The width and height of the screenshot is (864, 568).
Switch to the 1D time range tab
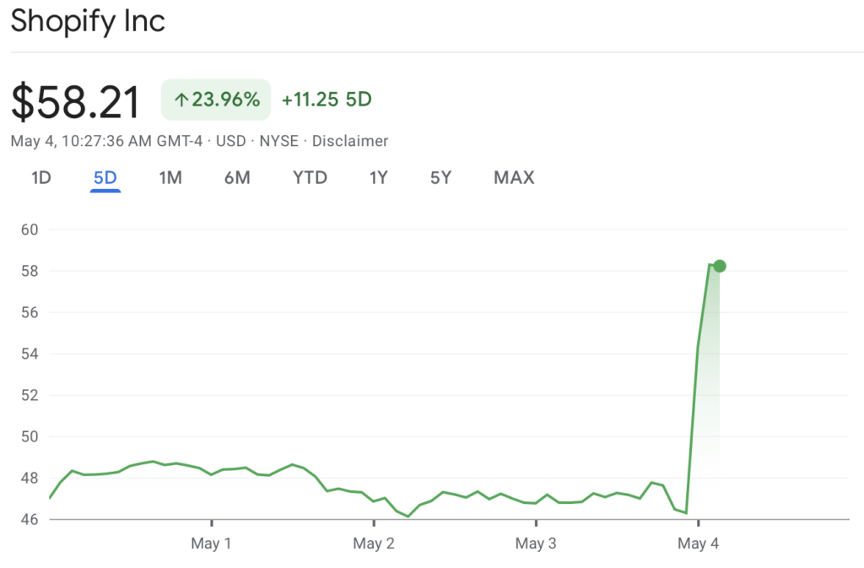coord(41,177)
